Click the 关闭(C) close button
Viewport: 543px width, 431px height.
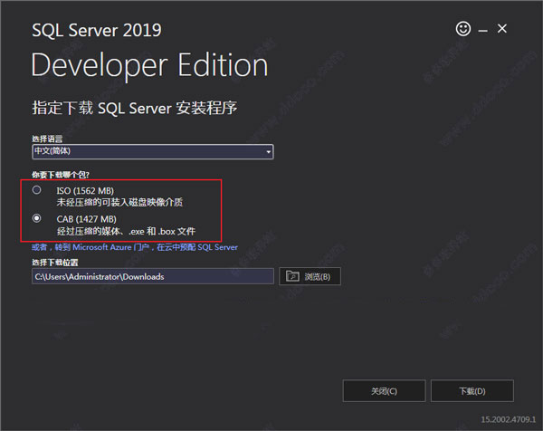click(384, 391)
